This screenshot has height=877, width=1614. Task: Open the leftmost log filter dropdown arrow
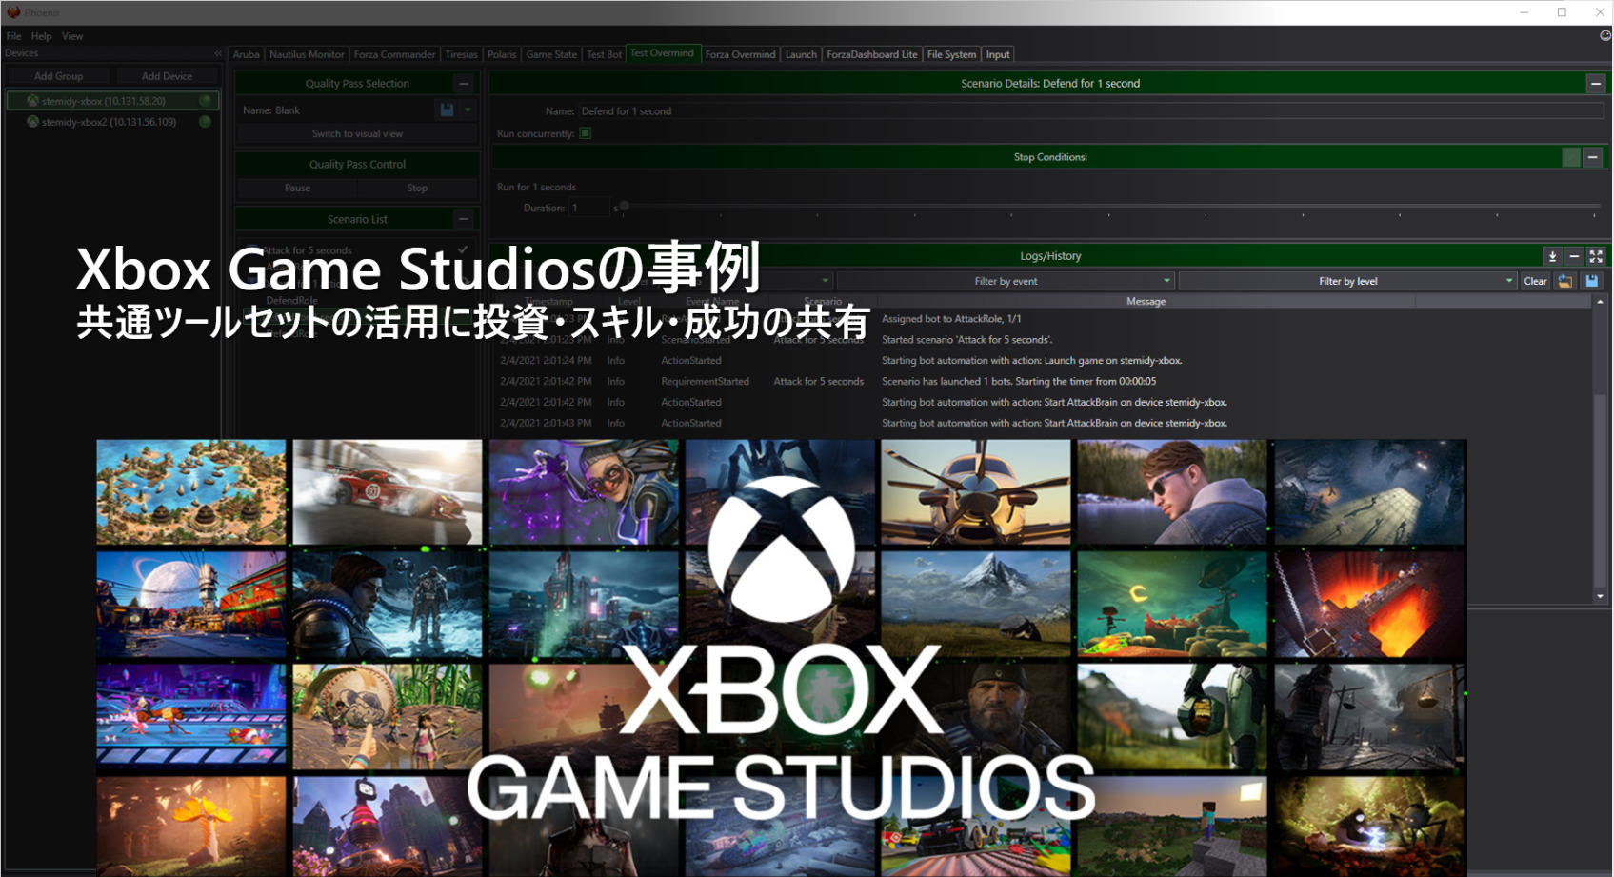(x=826, y=281)
